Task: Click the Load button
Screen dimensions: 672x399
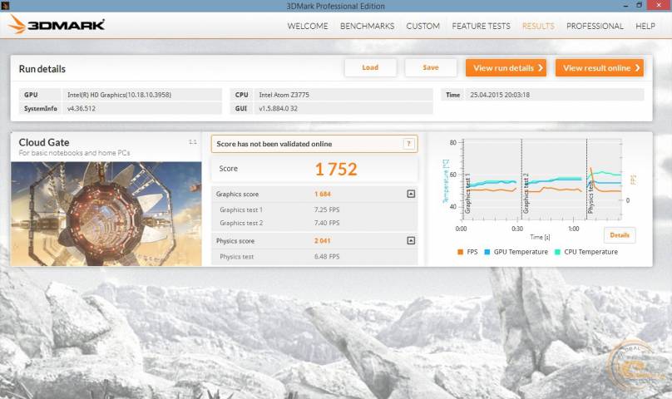Action: point(370,67)
